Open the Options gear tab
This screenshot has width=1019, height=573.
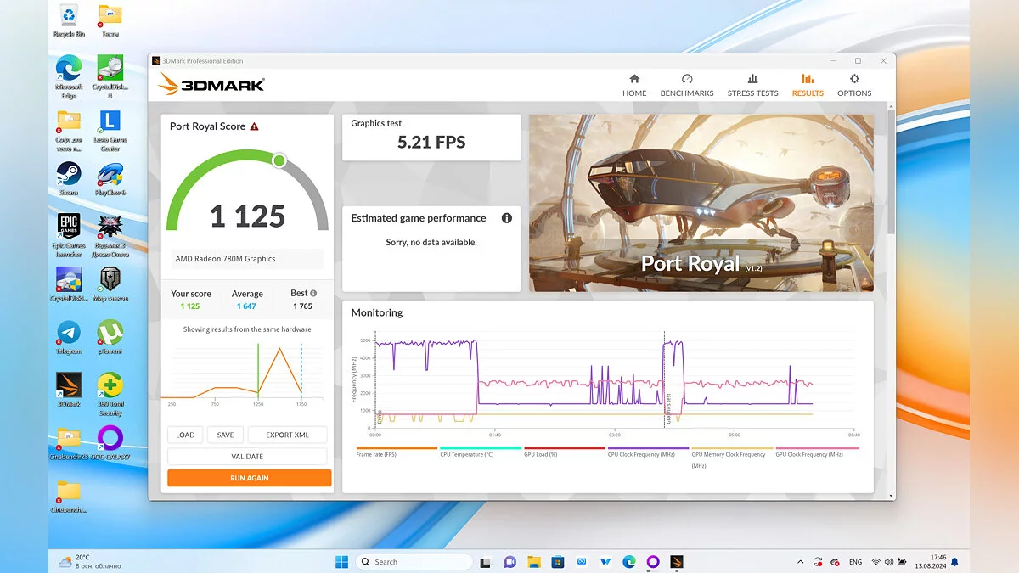pos(853,85)
